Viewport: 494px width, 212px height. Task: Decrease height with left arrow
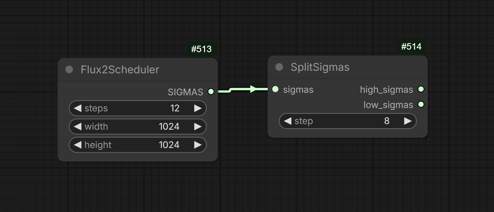click(78, 145)
